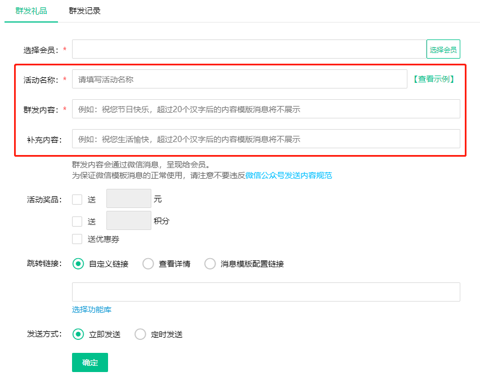Switch send method to 定时发送
Screen dimensions: 480x385
pyautogui.click(x=140, y=334)
